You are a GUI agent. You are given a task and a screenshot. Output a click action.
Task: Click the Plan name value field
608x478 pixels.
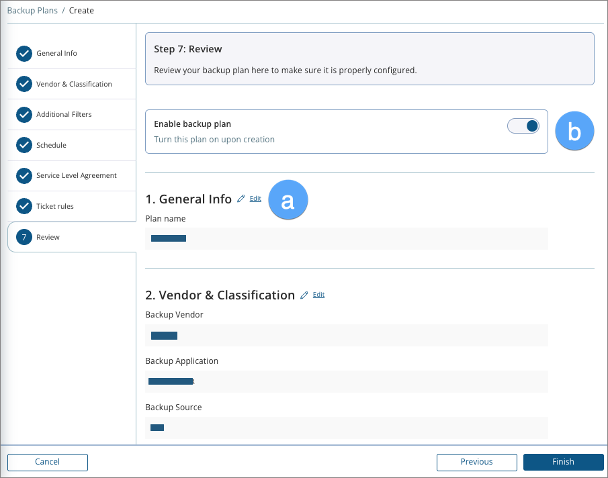click(x=346, y=238)
